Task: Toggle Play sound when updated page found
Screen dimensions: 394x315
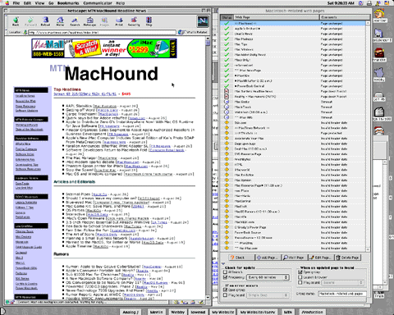Action: [300, 282]
